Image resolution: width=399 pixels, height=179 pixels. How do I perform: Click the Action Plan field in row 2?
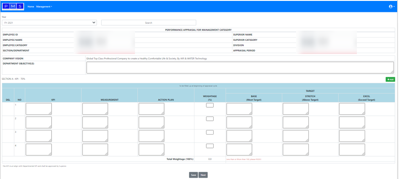pos(151,123)
